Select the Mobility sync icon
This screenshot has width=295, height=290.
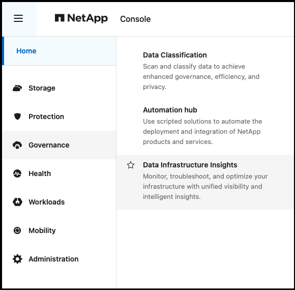click(x=17, y=230)
